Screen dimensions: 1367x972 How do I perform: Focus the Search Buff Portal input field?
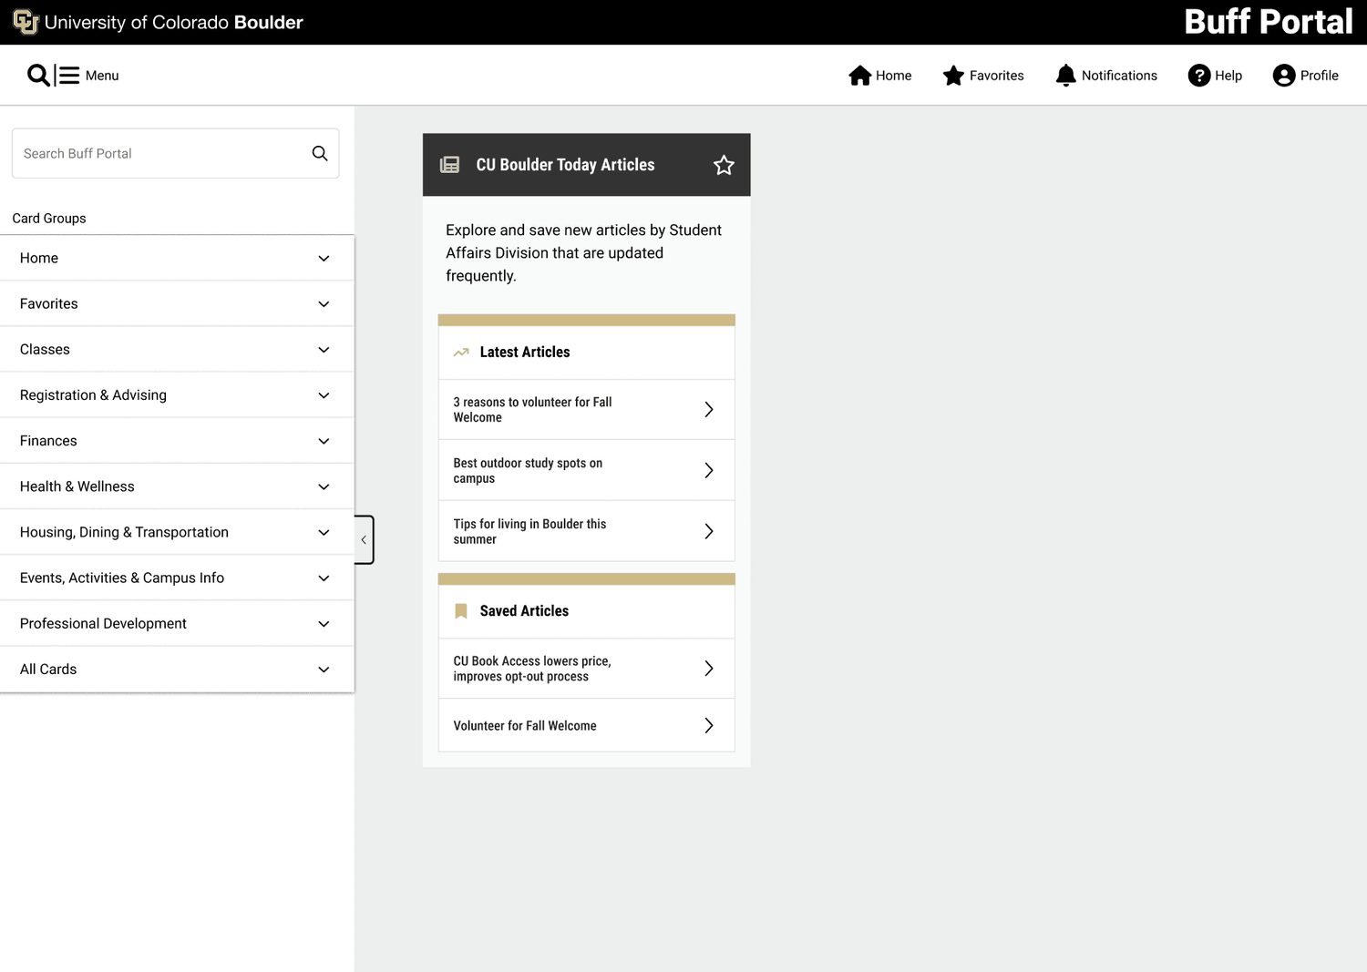tap(175, 153)
